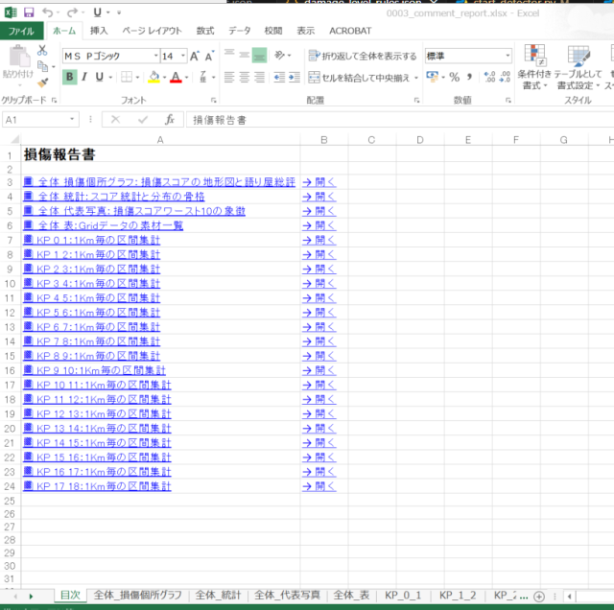Switch to the ページレイアウト tab
Image resolution: width=614 pixels, height=610 pixels.
point(152,31)
